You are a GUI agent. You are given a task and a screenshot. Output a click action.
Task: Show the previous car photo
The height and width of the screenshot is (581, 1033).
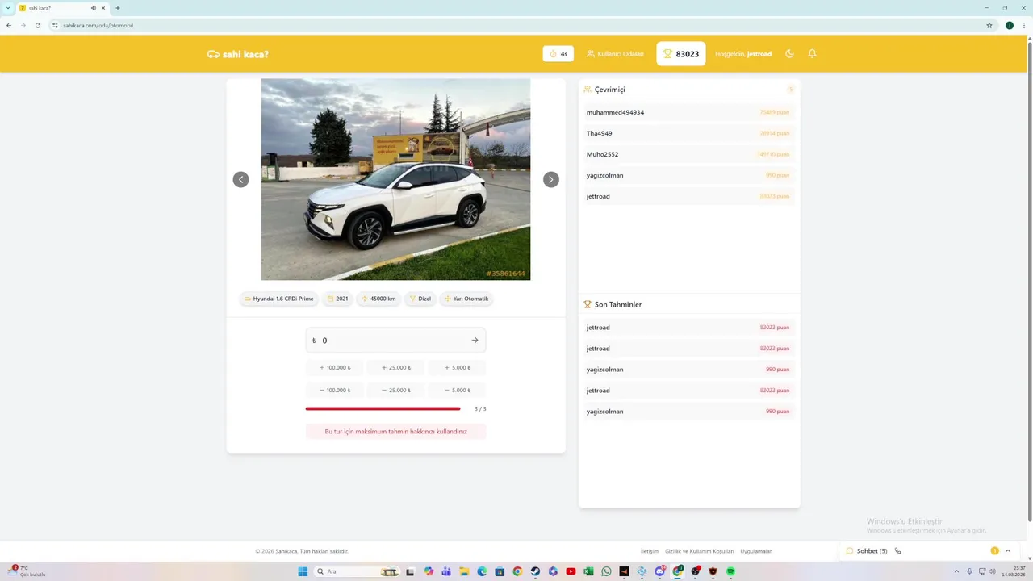tap(240, 179)
